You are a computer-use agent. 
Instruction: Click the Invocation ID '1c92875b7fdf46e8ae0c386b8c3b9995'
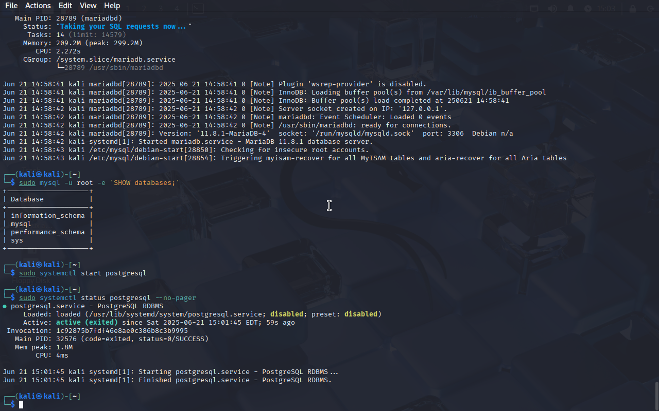pyautogui.click(x=122, y=331)
